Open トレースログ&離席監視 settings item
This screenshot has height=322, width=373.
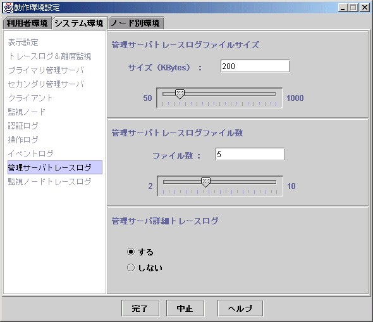click(x=49, y=56)
